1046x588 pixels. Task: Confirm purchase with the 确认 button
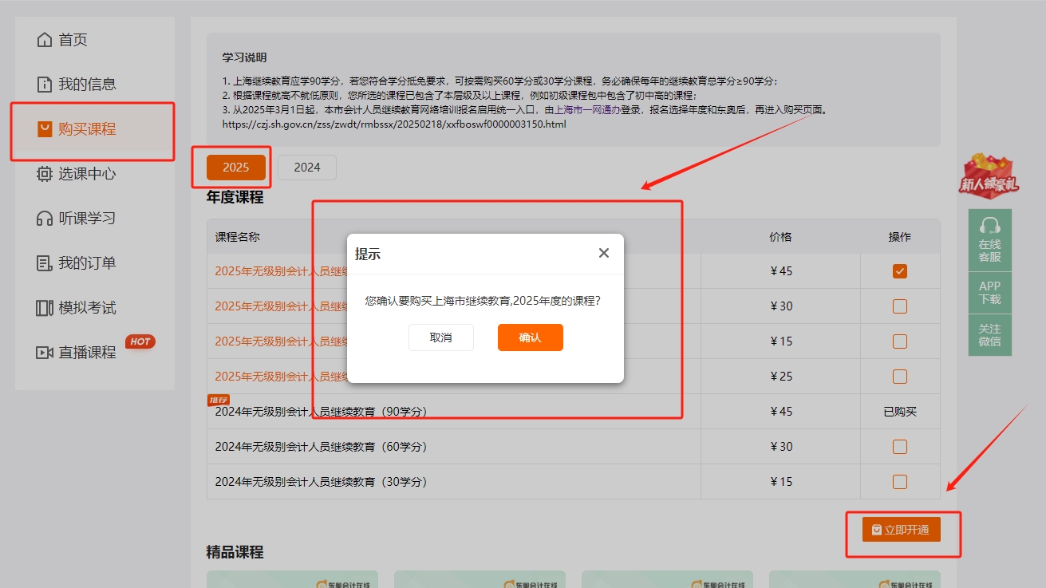pyautogui.click(x=530, y=337)
